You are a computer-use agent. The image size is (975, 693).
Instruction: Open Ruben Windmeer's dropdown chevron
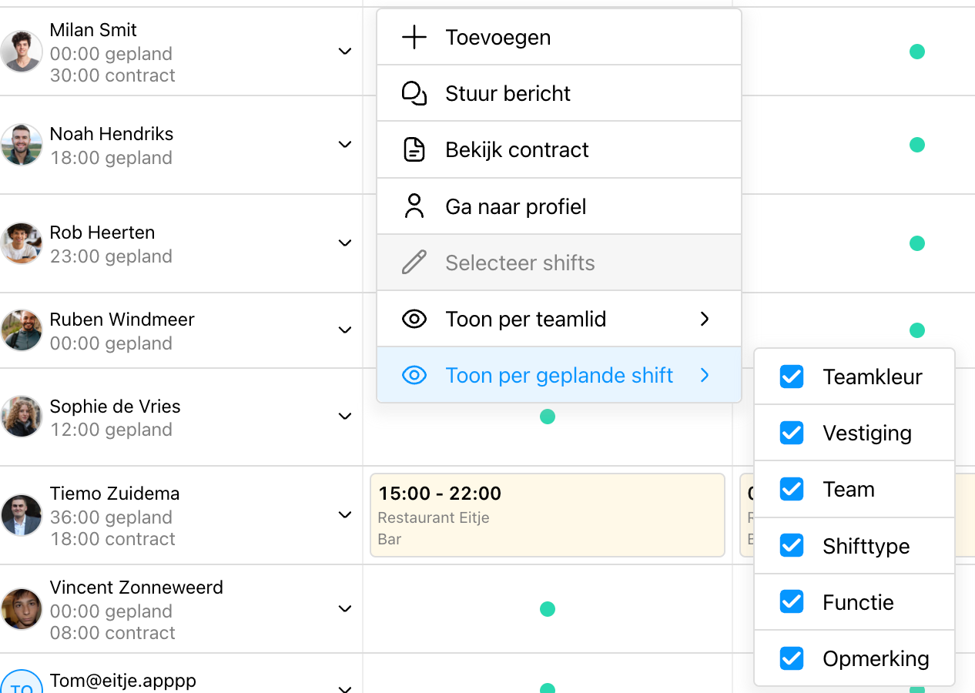345,330
